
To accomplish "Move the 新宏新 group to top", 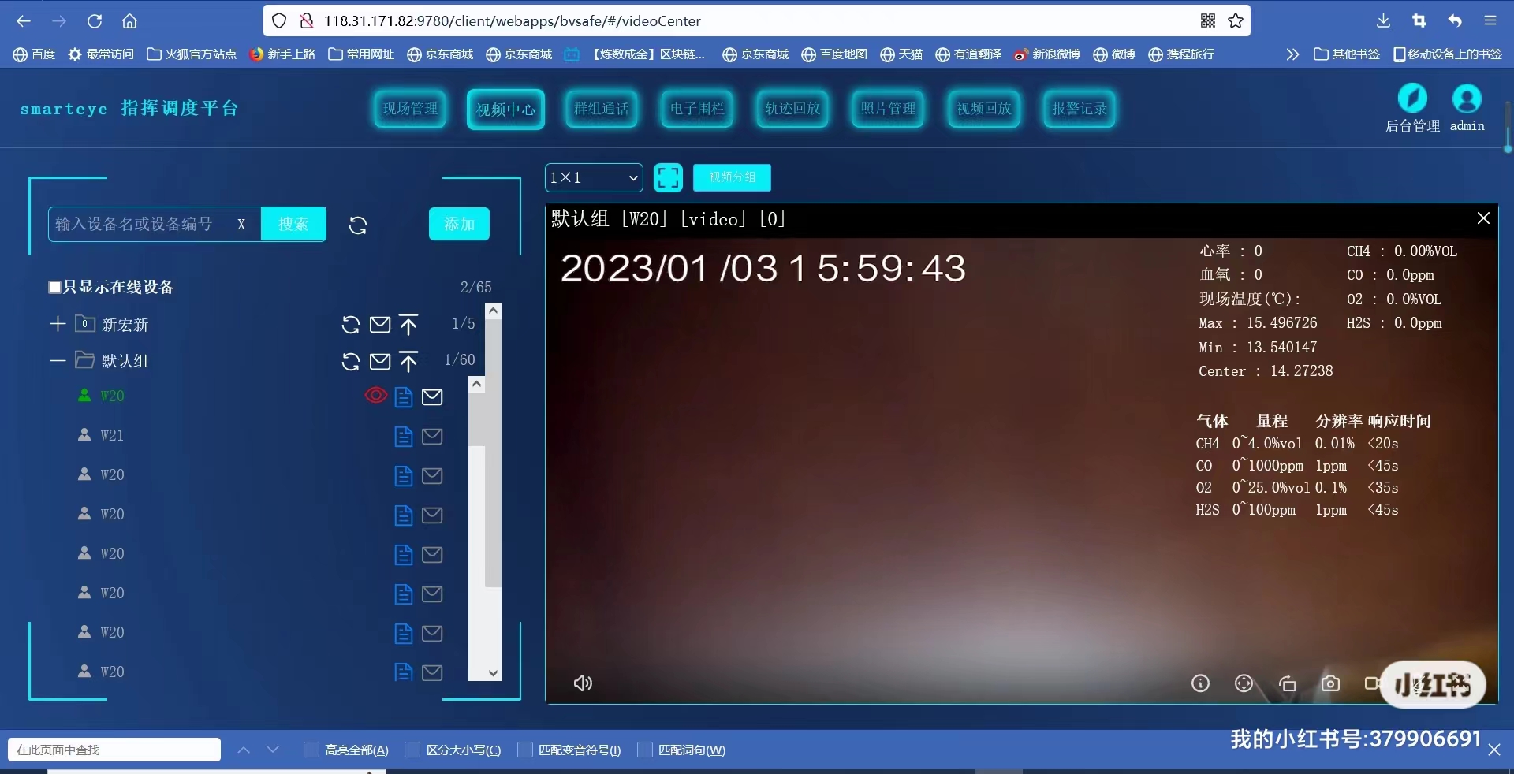I will tap(408, 324).
